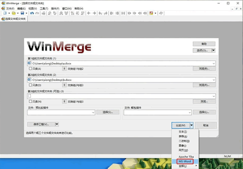Expand the second path combo box b.docx
Screen dimensions: 243x169
214,80
